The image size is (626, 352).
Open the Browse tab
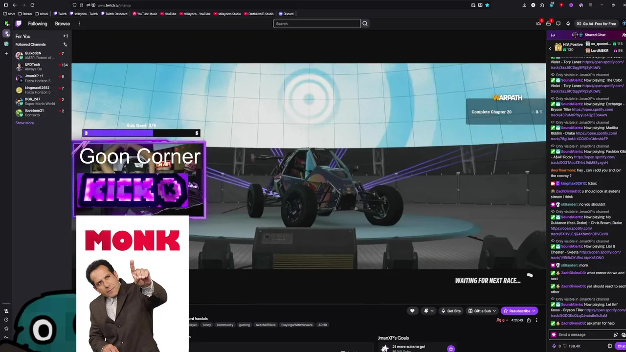tap(62, 23)
